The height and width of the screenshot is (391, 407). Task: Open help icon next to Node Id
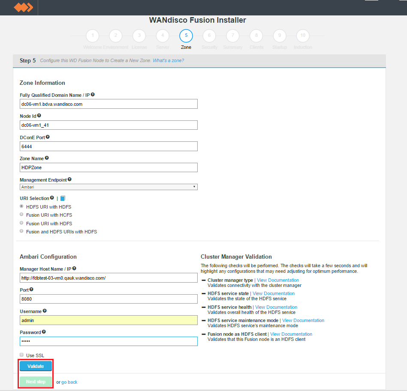(39, 116)
